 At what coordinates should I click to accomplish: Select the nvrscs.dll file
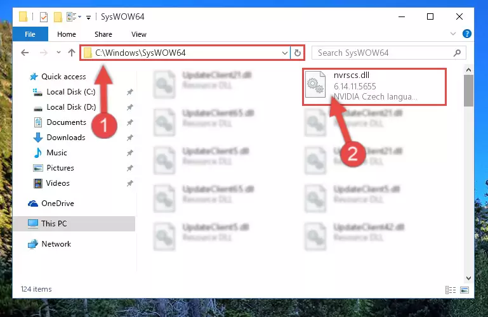point(374,87)
